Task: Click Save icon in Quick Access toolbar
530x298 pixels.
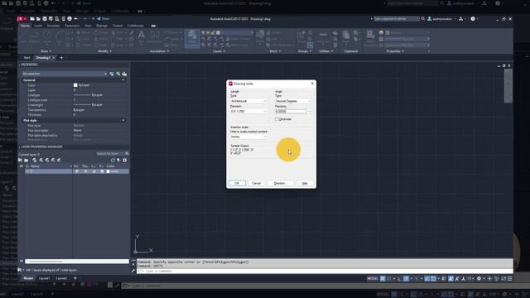Action: pyautogui.click(x=45, y=19)
